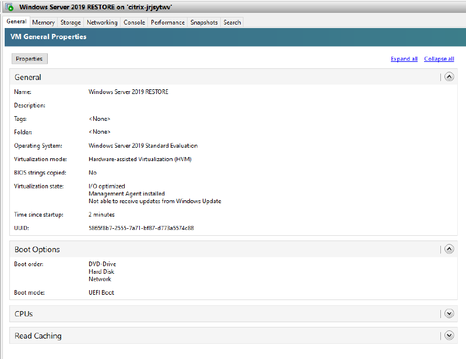The height and width of the screenshot is (359, 466).
Task: Click DVD-Drive in boot order
Action: pos(103,264)
